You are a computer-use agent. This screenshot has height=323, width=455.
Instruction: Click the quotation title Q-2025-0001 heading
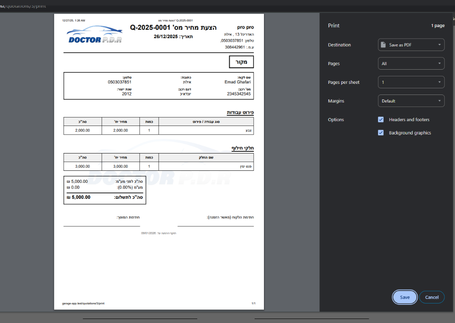[173, 28]
